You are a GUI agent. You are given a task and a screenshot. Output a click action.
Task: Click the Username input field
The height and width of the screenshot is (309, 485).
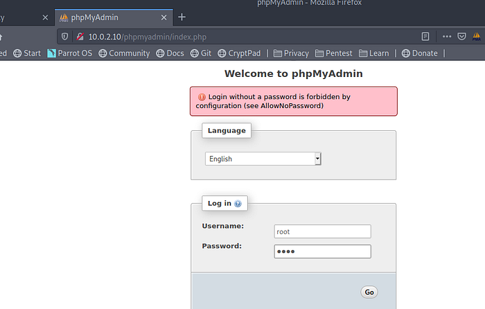[x=322, y=231]
